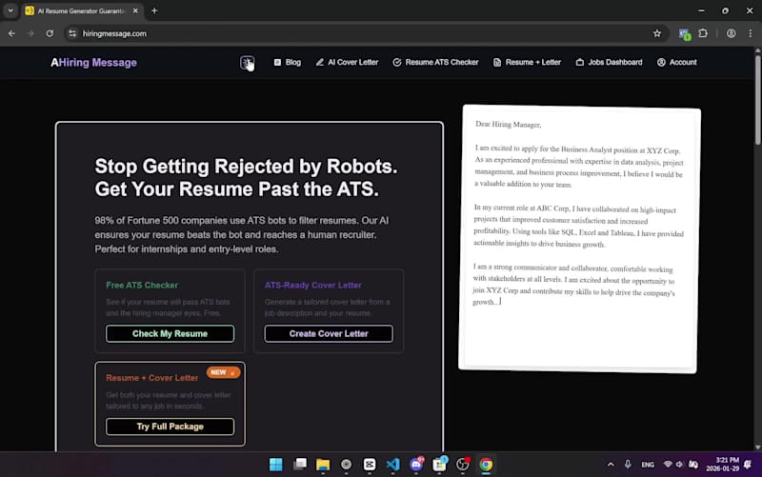Click the orange NEW badge
The width and height of the screenshot is (762, 477).
[x=223, y=372]
